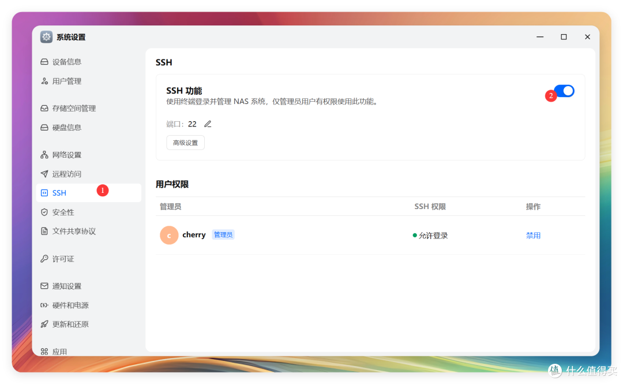This screenshot has width=623, height=384.
Task: Click the SSH 功能 title text
Action: point(184,91)
